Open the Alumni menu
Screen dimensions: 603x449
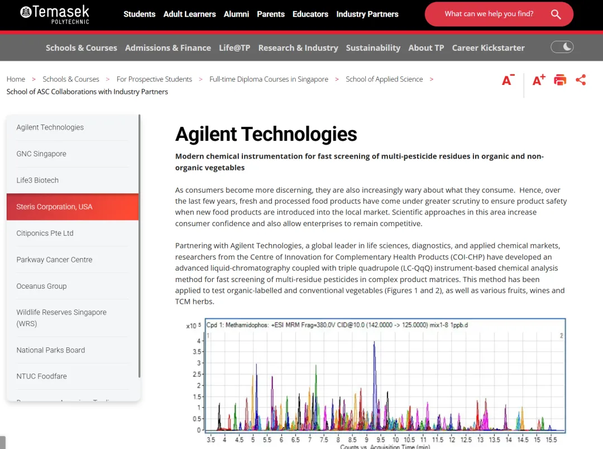point(237,14)
